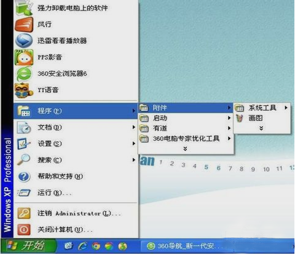Click the 程序(P) folder icon
295x254 pixels.
(24, 111)
